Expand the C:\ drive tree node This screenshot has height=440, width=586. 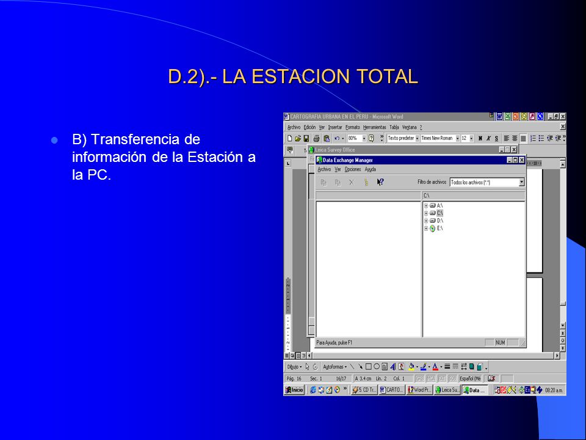[x=426, y=213]
